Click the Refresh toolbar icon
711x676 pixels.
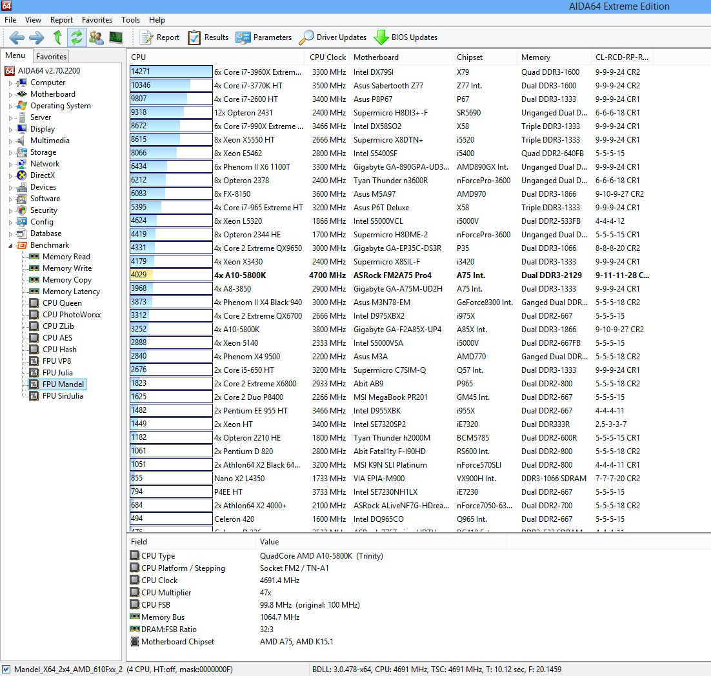(x=77, y=37)
